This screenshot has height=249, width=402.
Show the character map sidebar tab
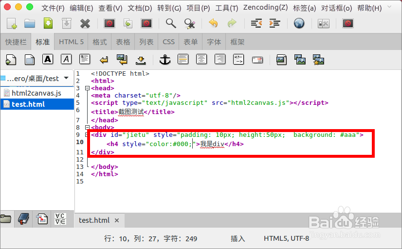pos(60,219)
